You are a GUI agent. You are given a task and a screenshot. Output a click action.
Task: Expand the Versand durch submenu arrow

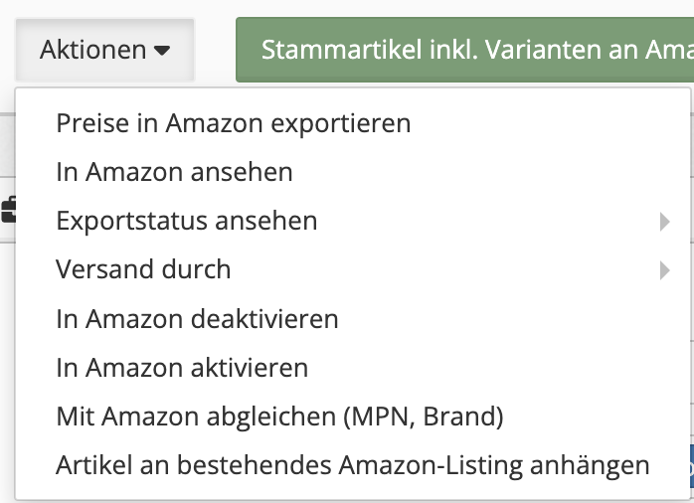664,270
